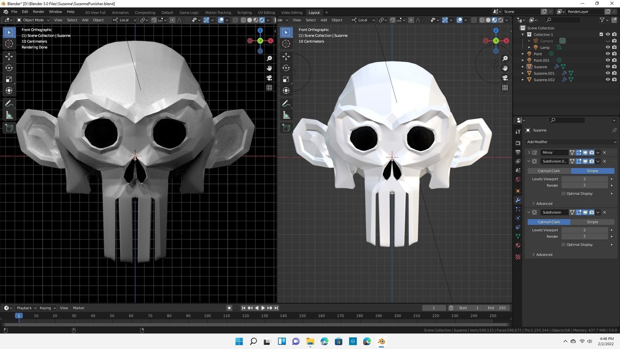
Task: Click the pan view hand icon in left viewport
Action: click(x=269, y=68)
